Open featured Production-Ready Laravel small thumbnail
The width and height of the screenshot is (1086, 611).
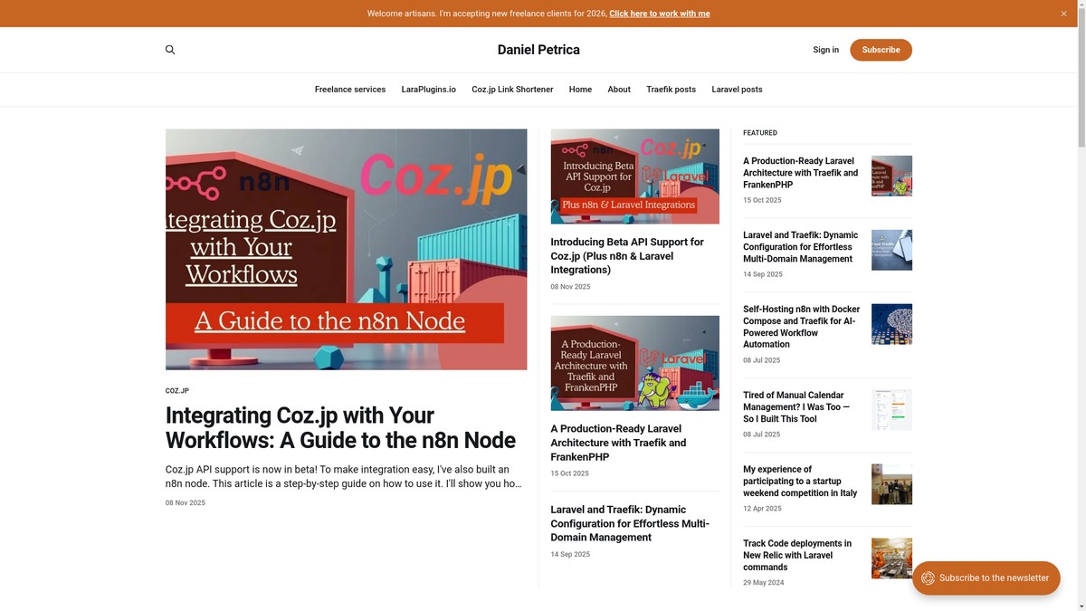[891, 176]
